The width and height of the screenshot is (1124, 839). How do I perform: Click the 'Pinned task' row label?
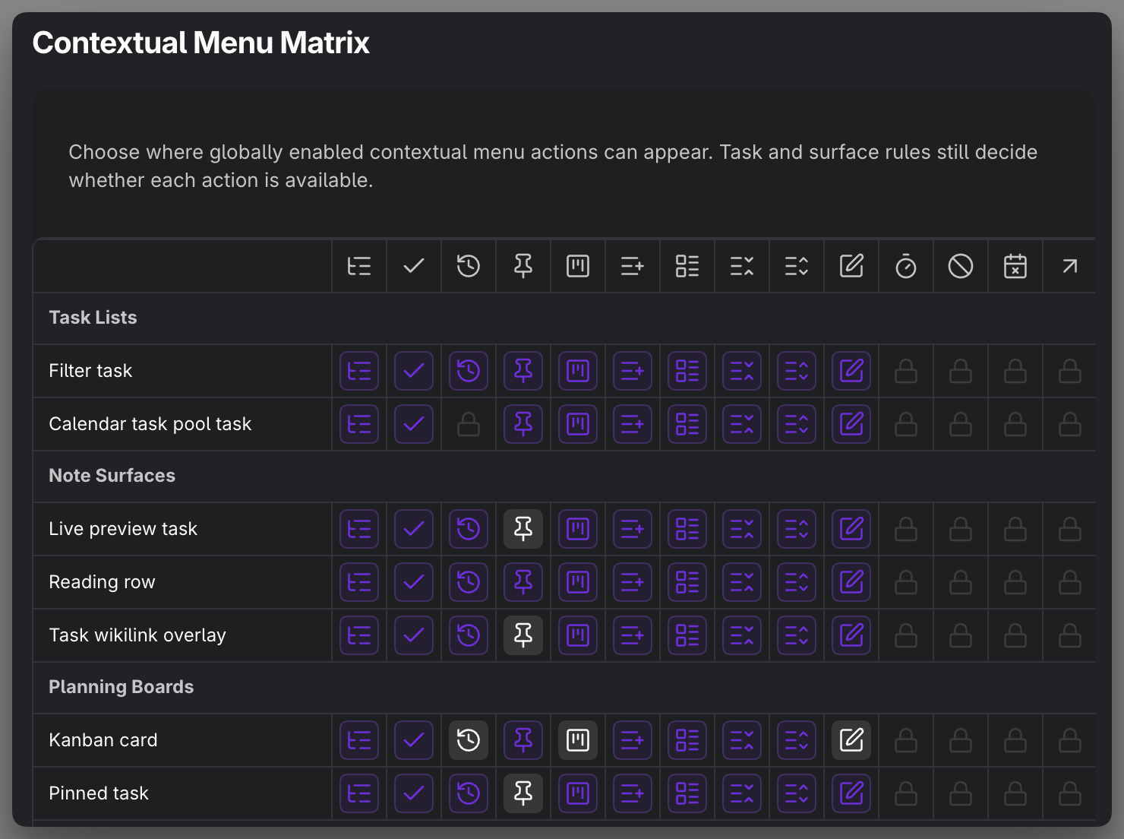coord(99,793)
